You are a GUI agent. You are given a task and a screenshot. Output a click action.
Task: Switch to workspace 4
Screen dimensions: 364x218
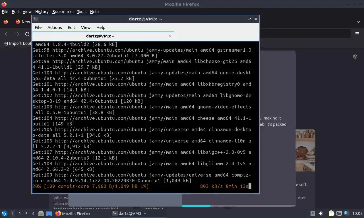click(33, 214)
